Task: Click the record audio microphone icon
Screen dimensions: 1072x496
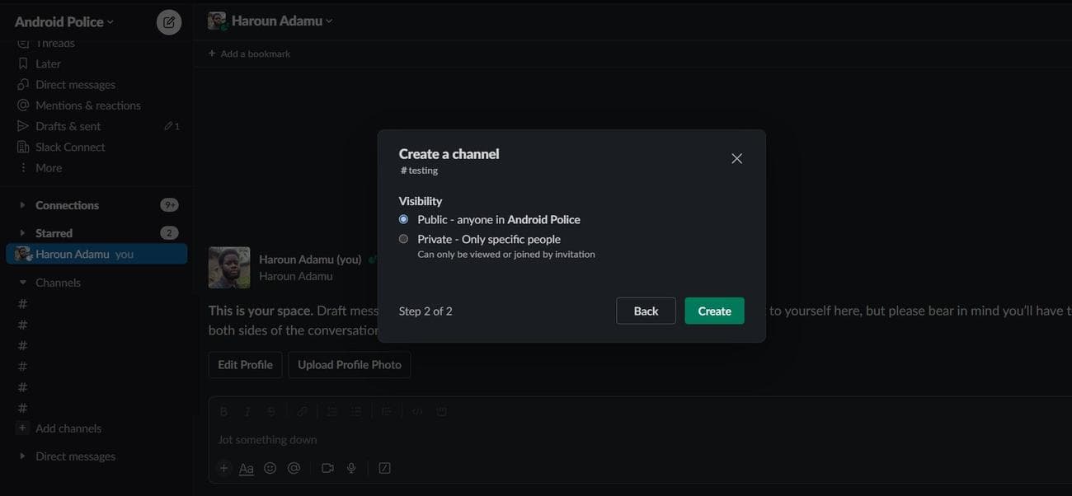Action: tap(351, 468)
